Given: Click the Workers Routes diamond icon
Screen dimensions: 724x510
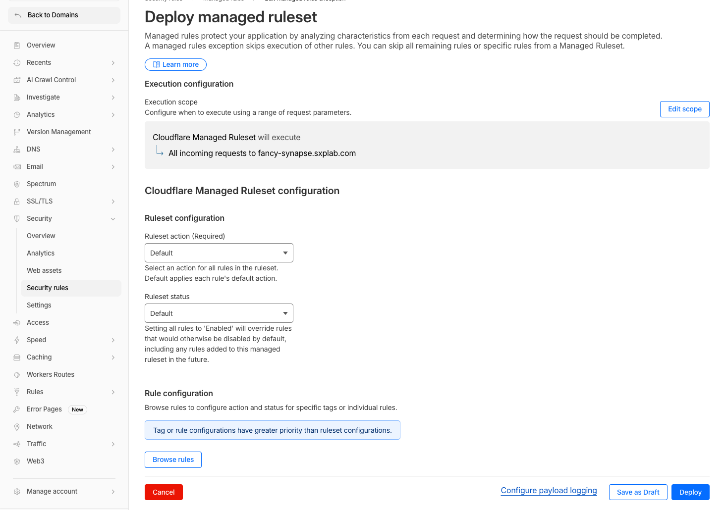Looking at the screenshot, I should pyautogui.click(x=17, y=374).
